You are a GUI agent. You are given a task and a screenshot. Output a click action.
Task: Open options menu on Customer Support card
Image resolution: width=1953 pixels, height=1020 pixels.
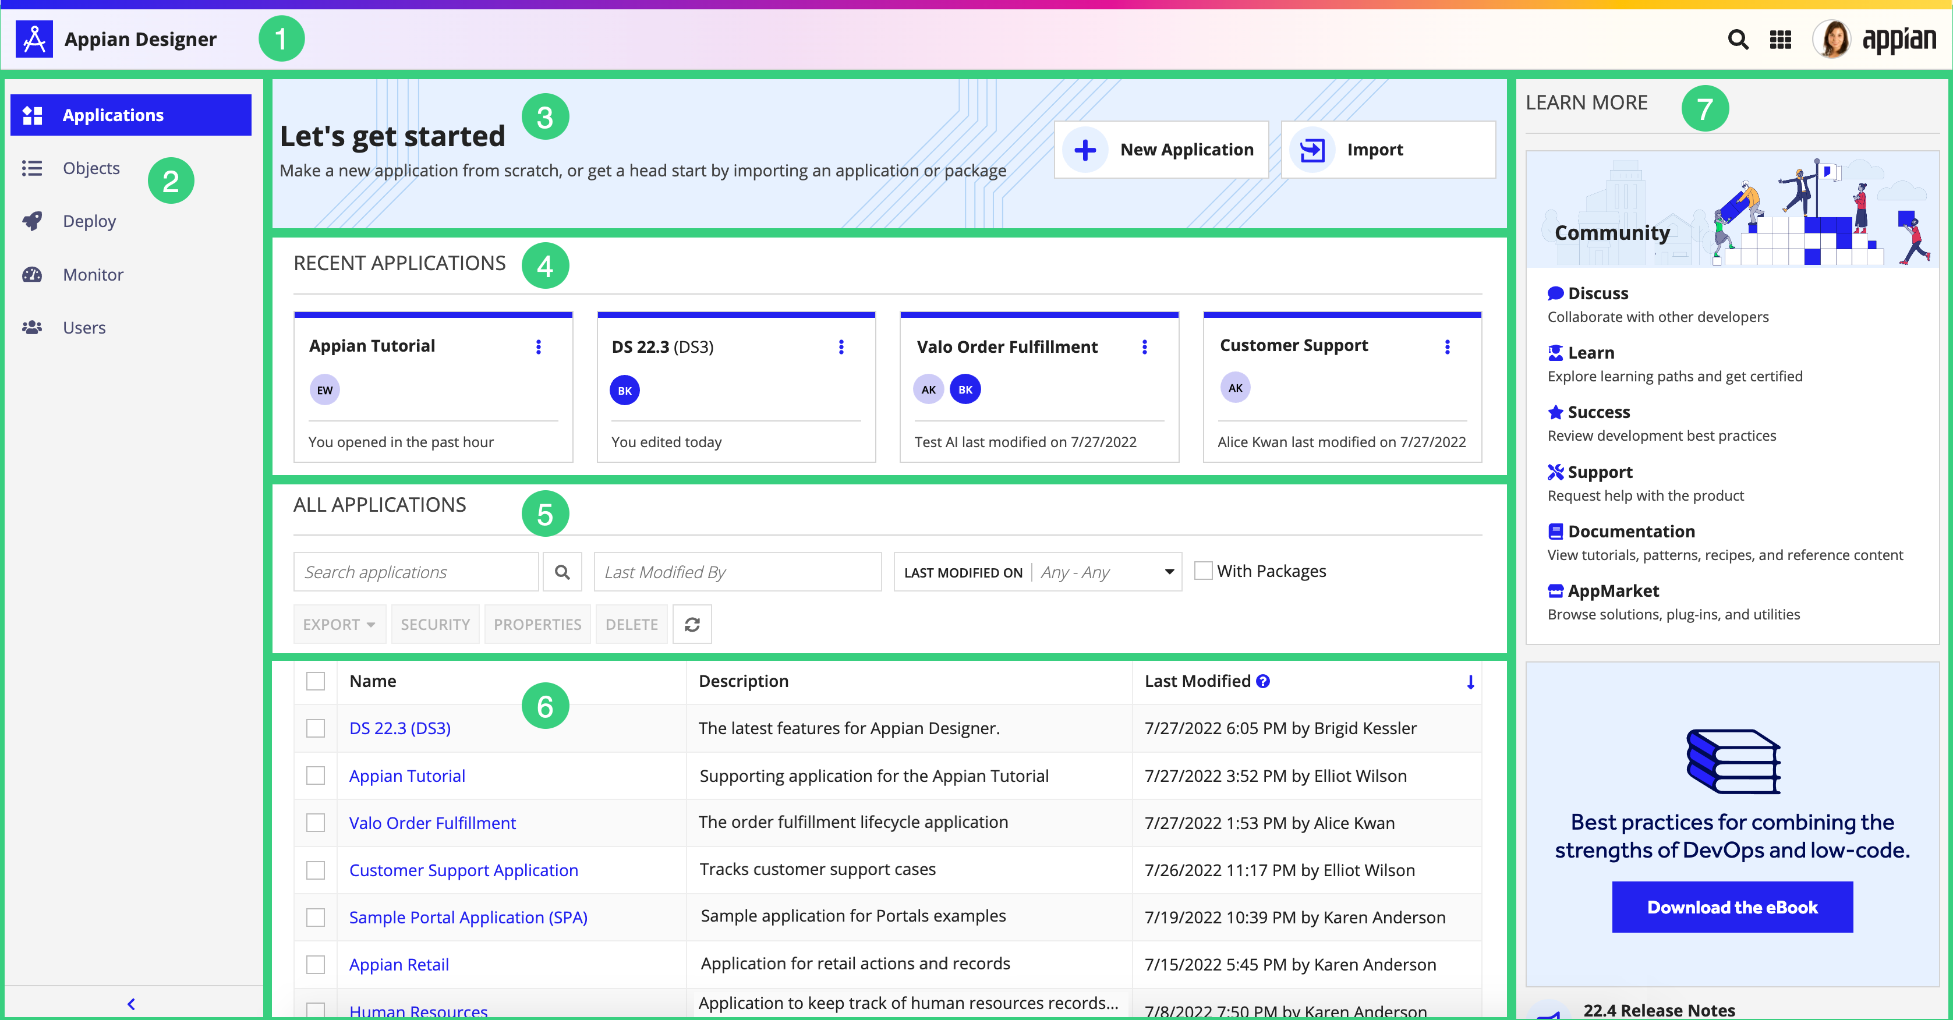(1448, 347)
